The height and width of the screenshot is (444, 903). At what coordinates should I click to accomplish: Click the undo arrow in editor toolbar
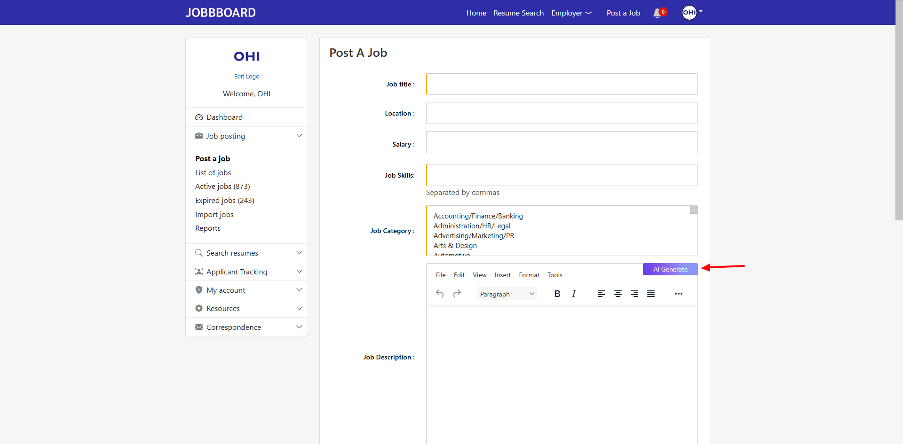[x=440, y=294]
